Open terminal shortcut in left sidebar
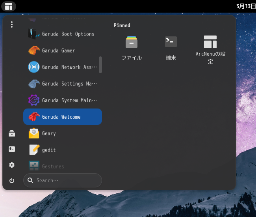 [x=12, y=149]
